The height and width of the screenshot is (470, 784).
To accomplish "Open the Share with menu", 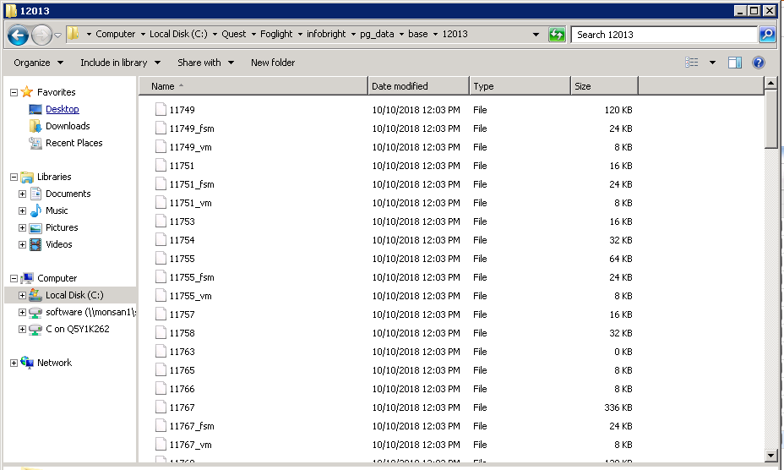I will (x=204, y=63).
